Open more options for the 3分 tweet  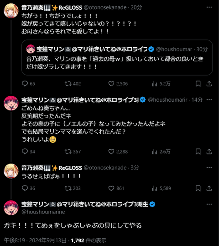click(x=209, y=168)
